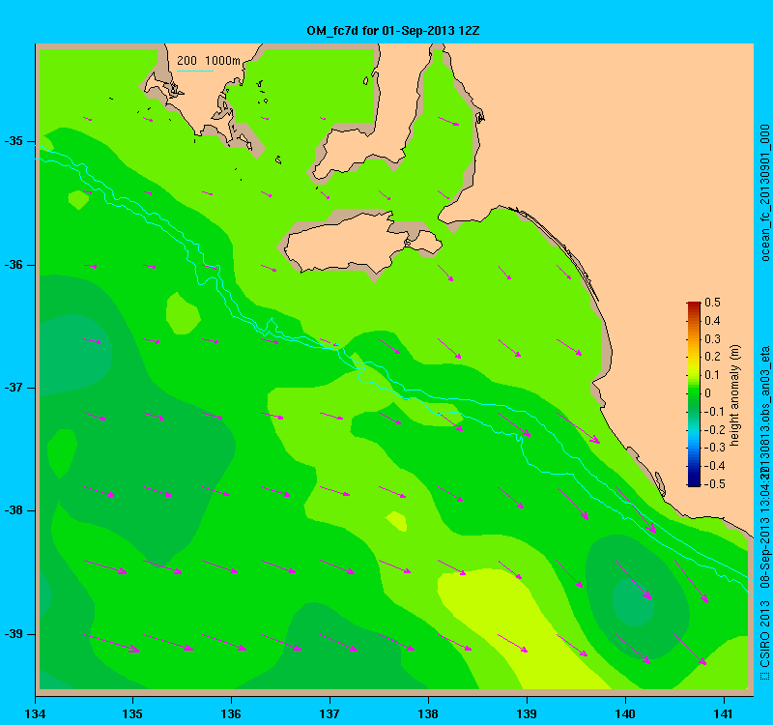Screen dimensions: 773x725
Task: Click the 'ocean_fc_20130901_000' vertical text
Action: [x=764, y=192]
